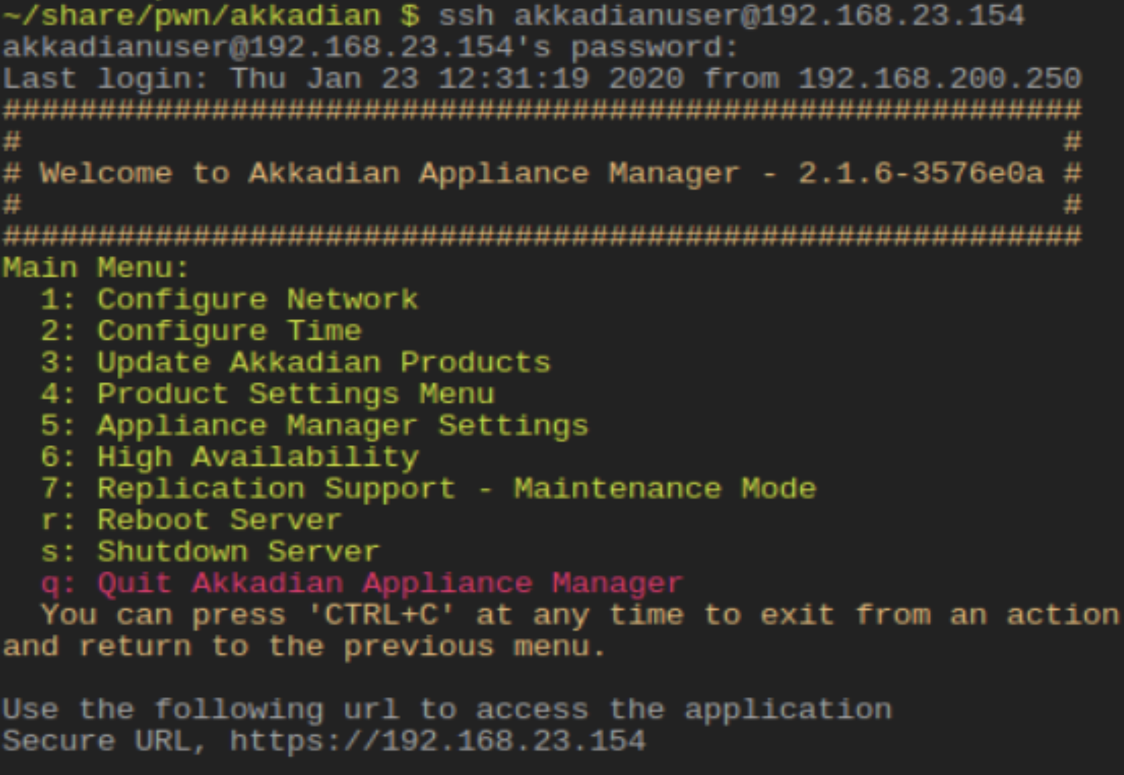The height and width of the screenshot is (775, 1124).
Task: Click the 'Reboot Server' option
Action: pyautogui.click(x=219, y=520)
